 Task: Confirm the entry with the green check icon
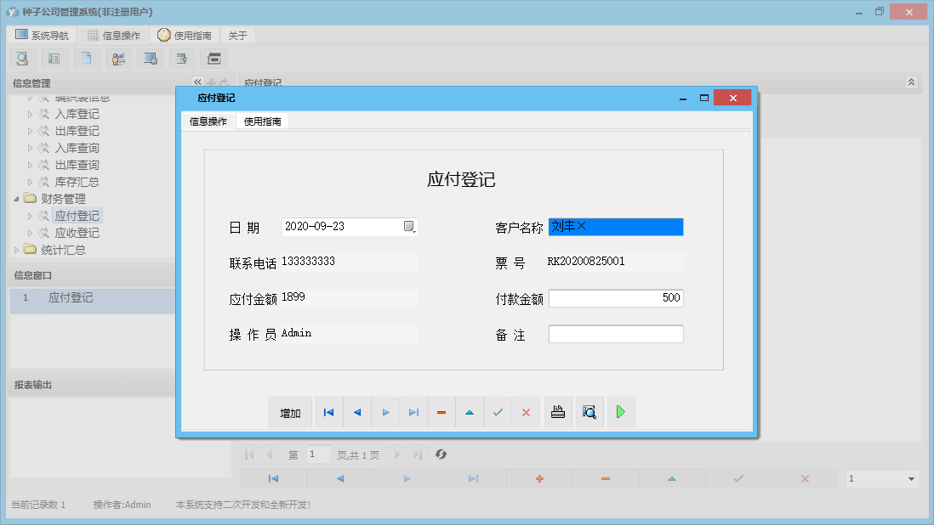(x=498, y=412)
